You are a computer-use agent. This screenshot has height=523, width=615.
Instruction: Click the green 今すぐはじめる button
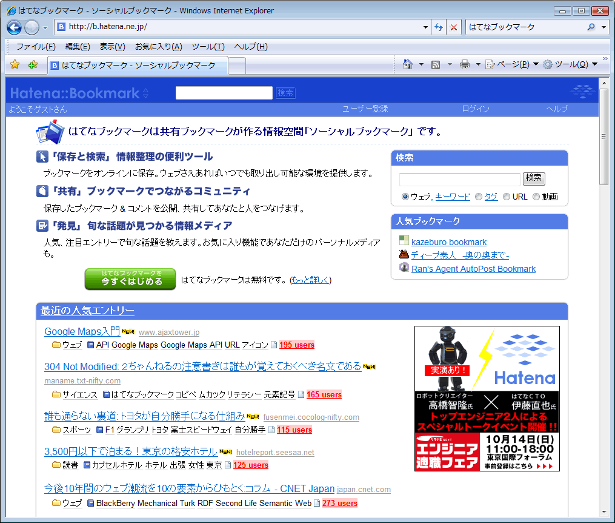[x=130, y=279]
